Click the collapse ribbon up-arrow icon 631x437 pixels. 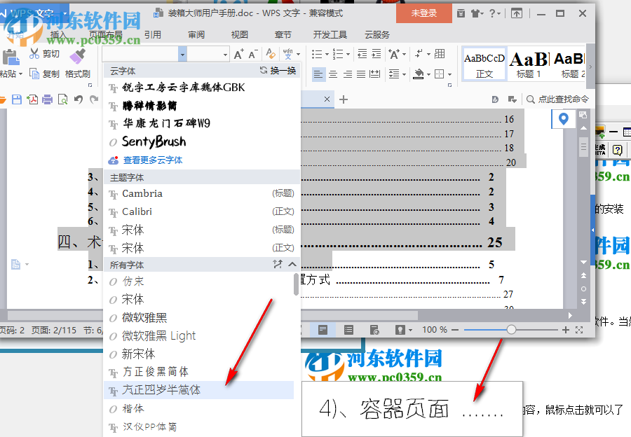517,14
